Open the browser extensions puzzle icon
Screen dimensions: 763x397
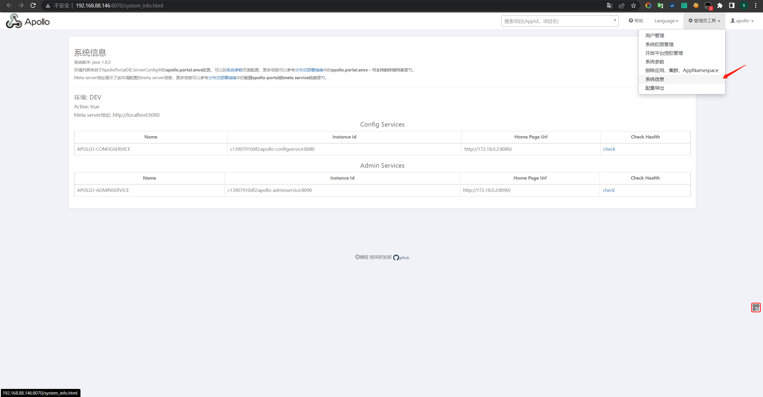point(720,5)
